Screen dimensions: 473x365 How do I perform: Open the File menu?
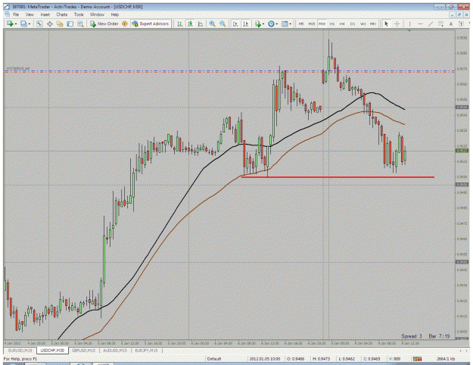(16, 14)
